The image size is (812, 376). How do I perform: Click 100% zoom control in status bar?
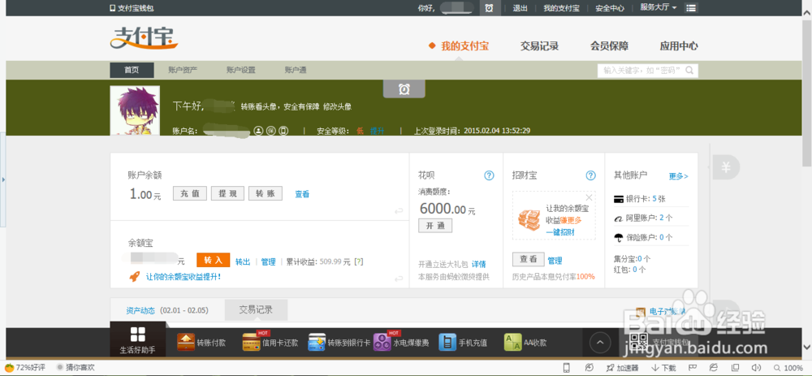pos(788,368)
